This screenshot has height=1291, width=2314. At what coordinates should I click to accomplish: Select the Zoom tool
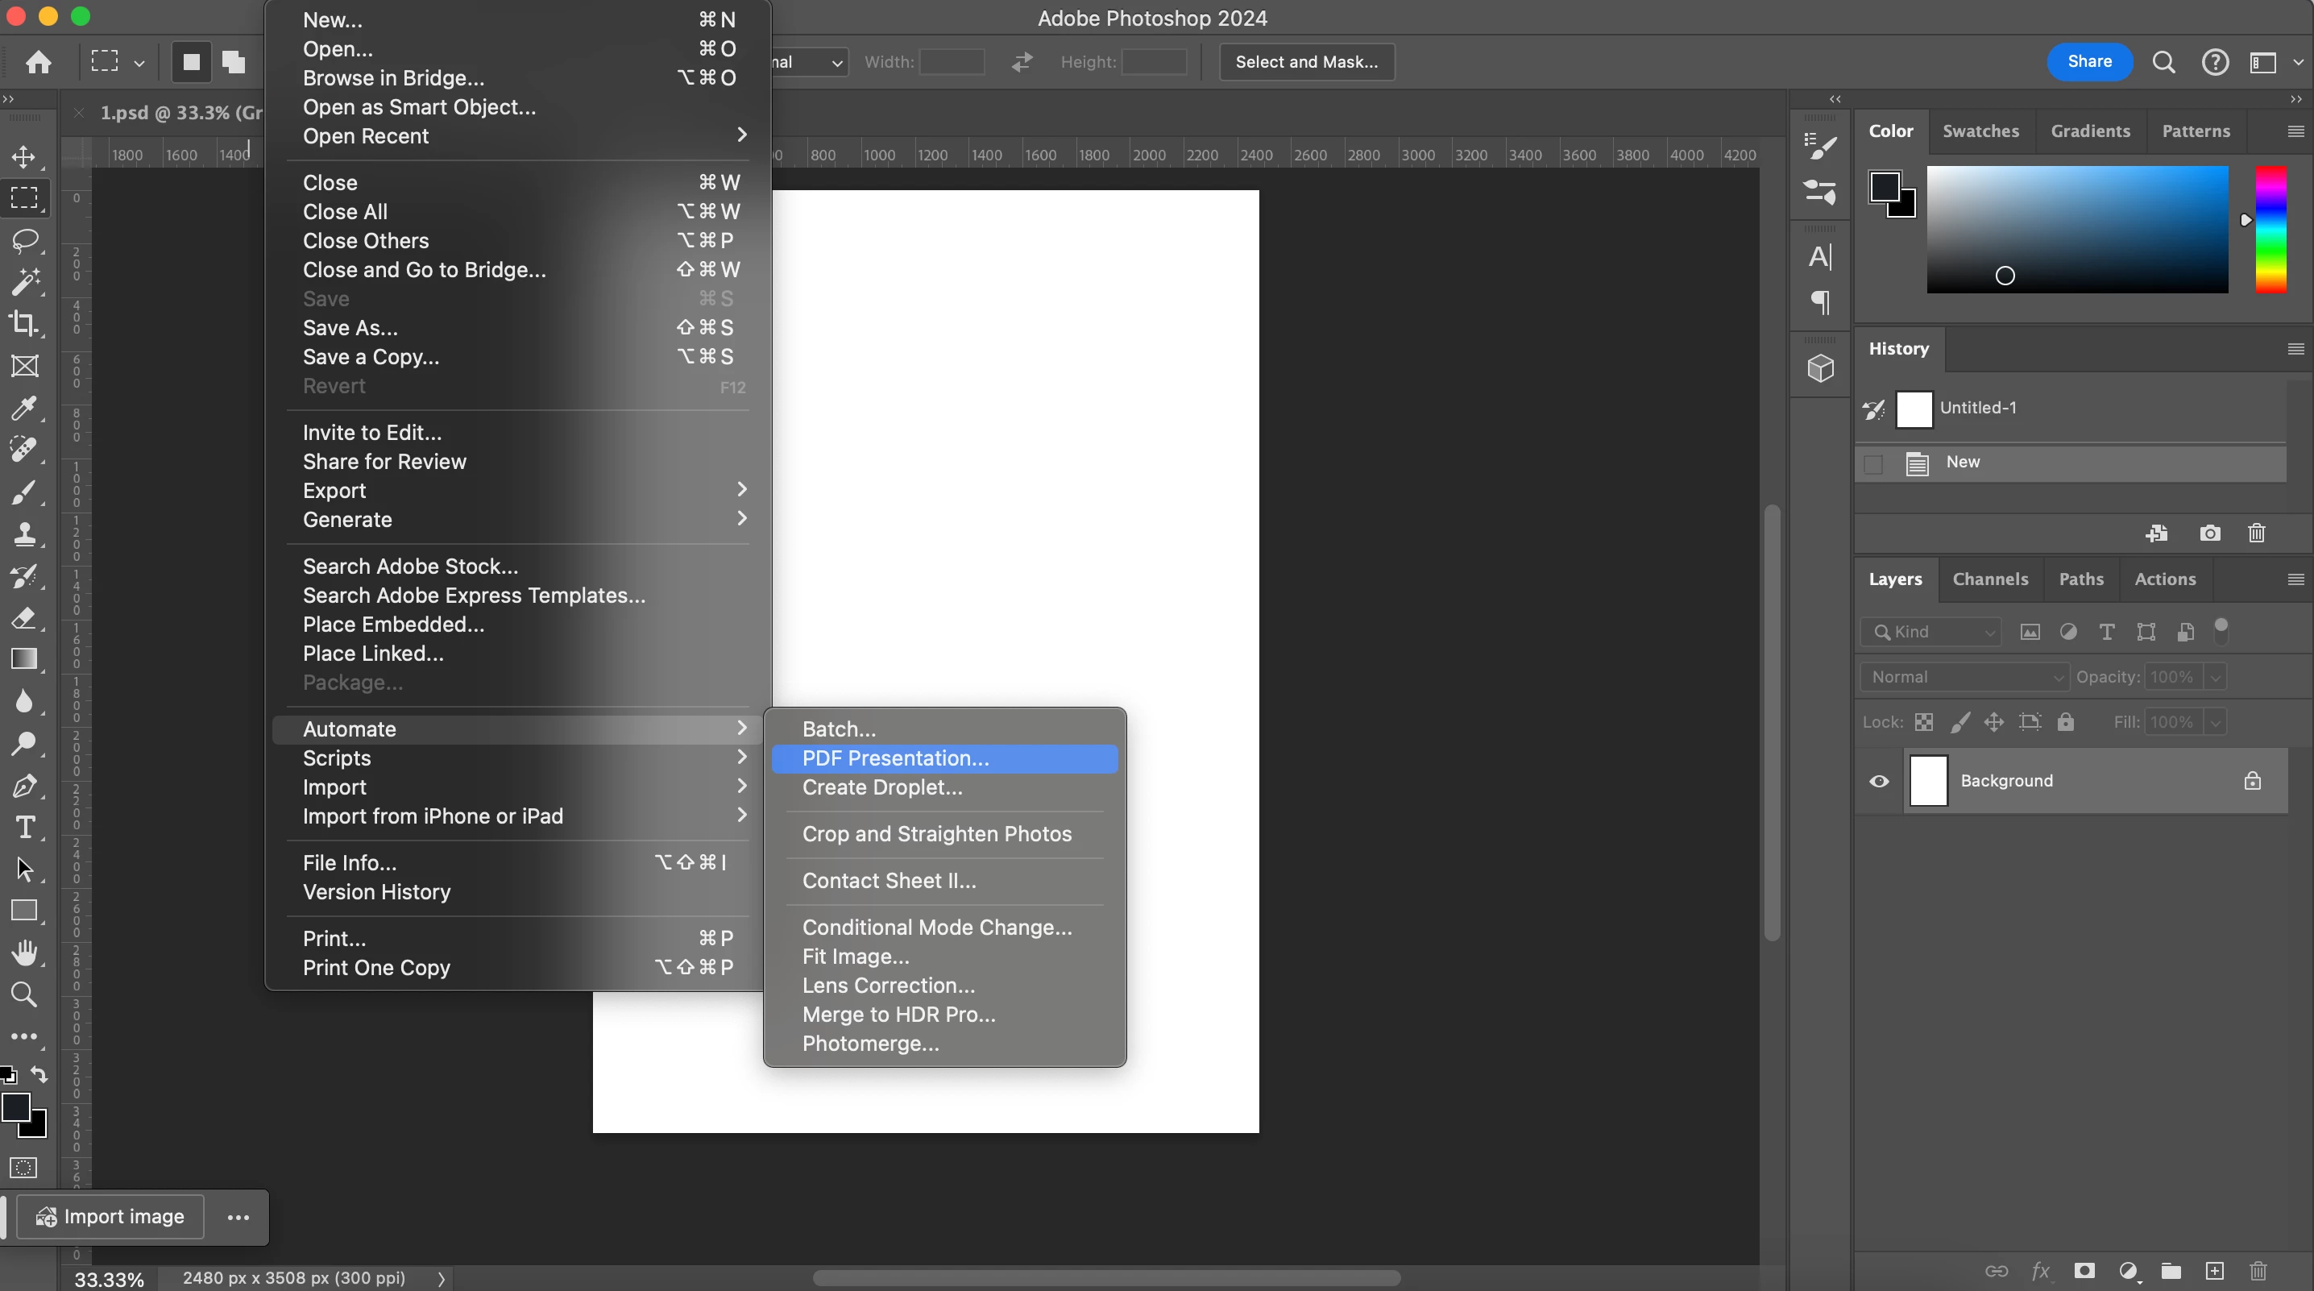(24, 994)
